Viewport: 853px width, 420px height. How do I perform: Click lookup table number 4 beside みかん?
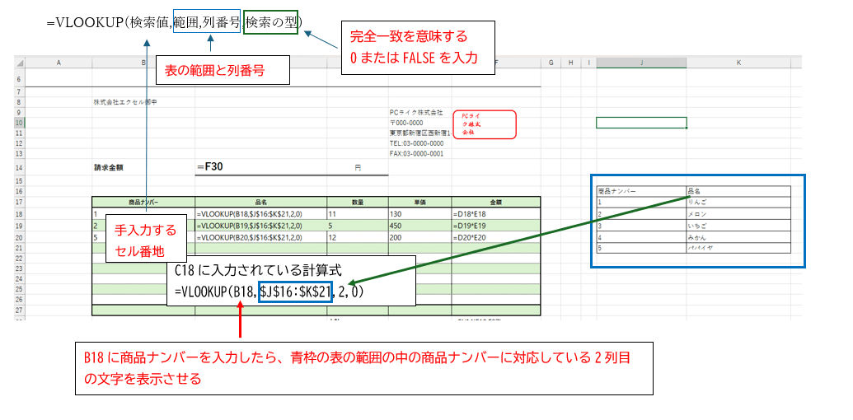[x=641, y=236]
